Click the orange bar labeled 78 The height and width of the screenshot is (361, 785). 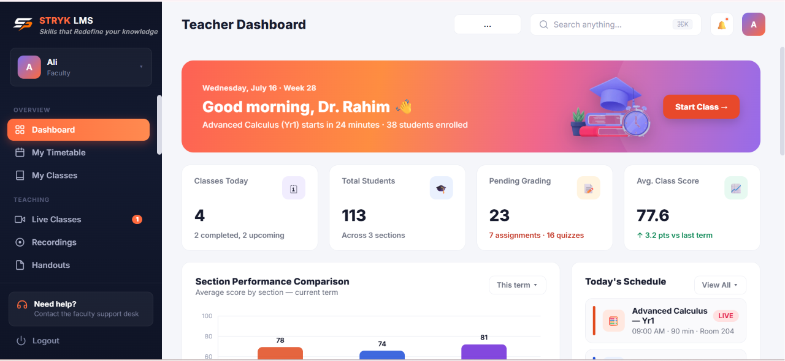280,354
